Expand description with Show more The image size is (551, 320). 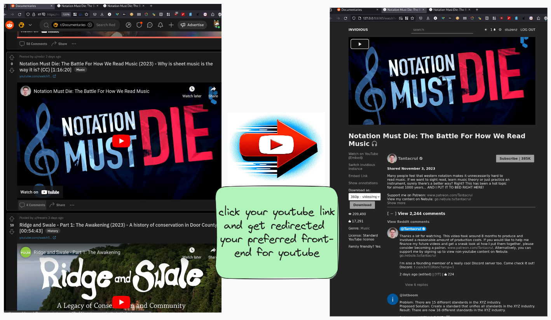click(396, 203)
